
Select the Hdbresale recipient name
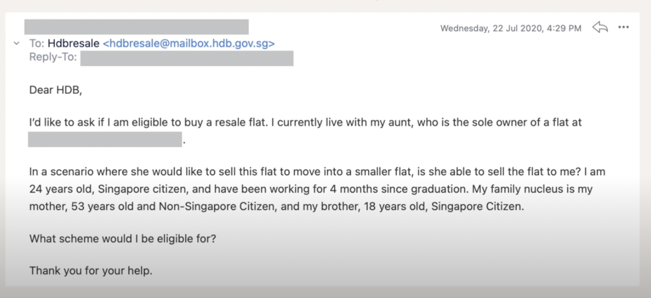pos(74,43)
